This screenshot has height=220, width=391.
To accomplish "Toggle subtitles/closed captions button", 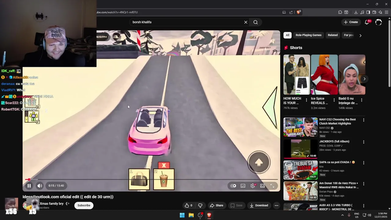I will 243,186.
